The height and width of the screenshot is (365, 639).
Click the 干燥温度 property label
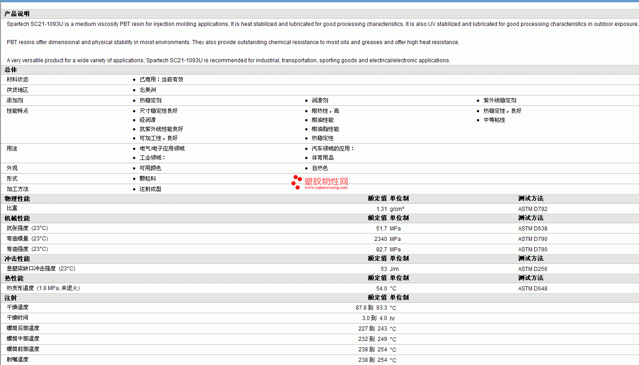17,307
